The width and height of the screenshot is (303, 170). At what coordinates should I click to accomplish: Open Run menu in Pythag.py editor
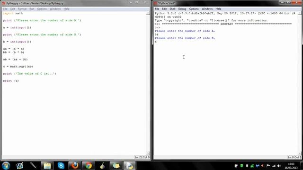(32, 9)
